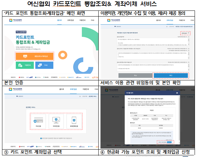This screenshot has width=199, height=157.
Task: Open the blue FAQ tile on main screen
Action: point(44,65)
